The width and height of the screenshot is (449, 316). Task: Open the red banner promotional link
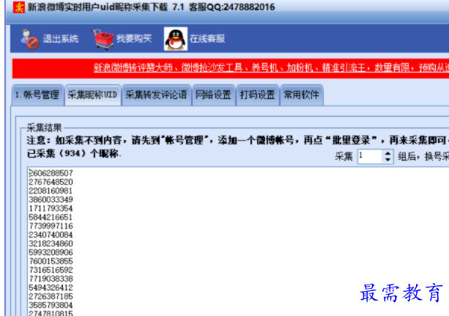coord(271,68)
